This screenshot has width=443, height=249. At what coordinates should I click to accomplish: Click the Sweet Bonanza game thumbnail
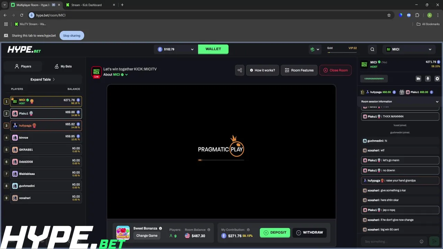coord(123,232)
